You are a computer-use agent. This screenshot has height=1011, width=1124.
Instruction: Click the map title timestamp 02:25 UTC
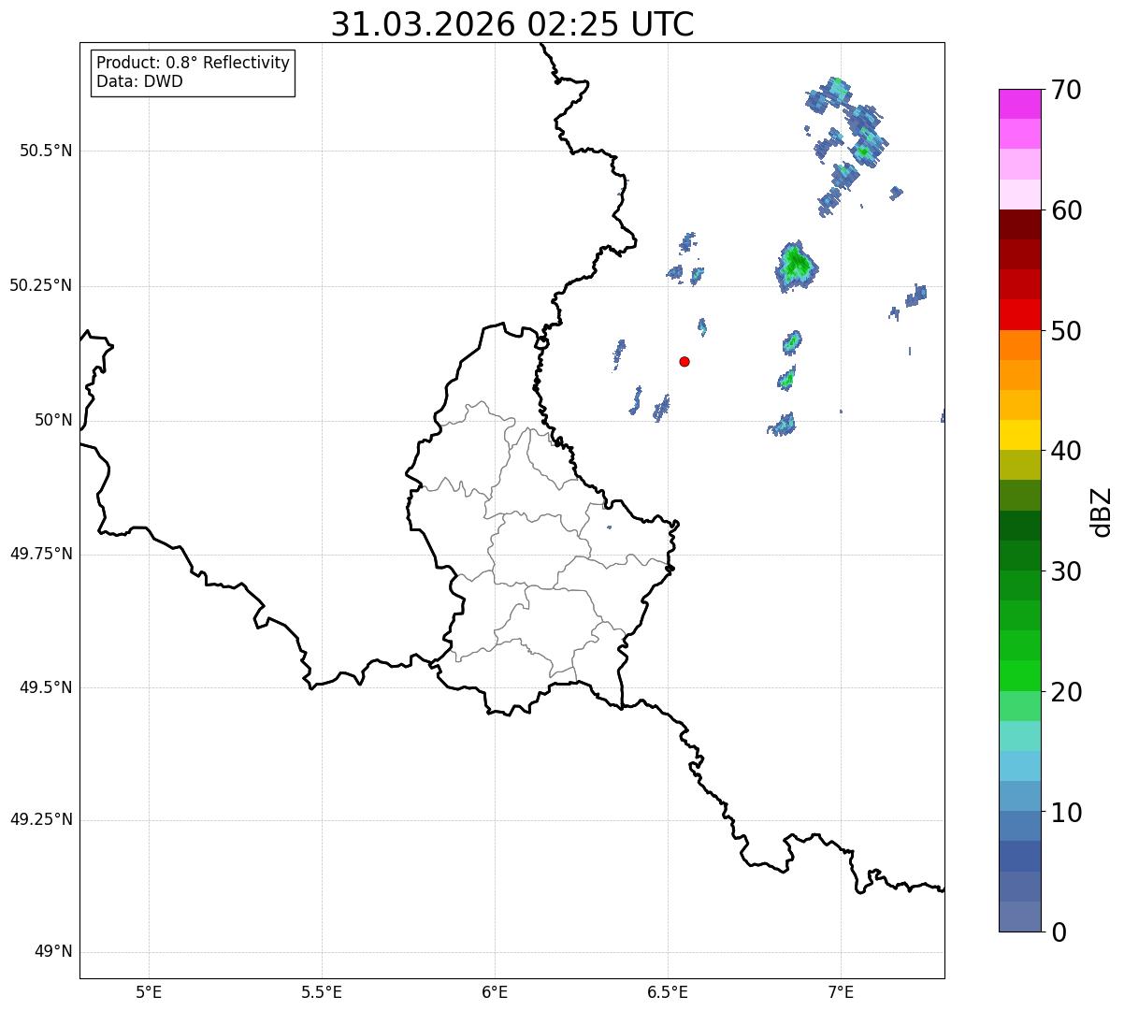pyautogui.click(x=611, y=24)
